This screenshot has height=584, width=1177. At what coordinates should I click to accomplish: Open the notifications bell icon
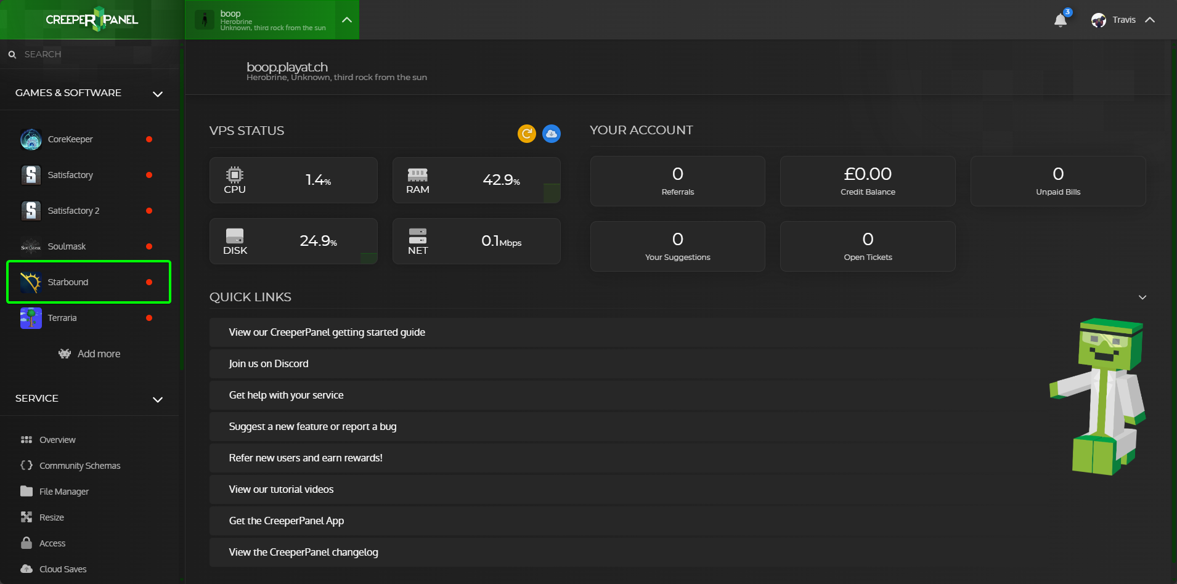[1061, 20]
